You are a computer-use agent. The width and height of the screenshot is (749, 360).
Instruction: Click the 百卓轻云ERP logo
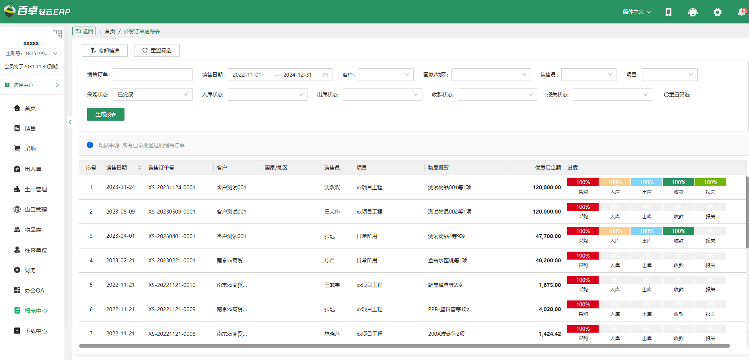37,11
